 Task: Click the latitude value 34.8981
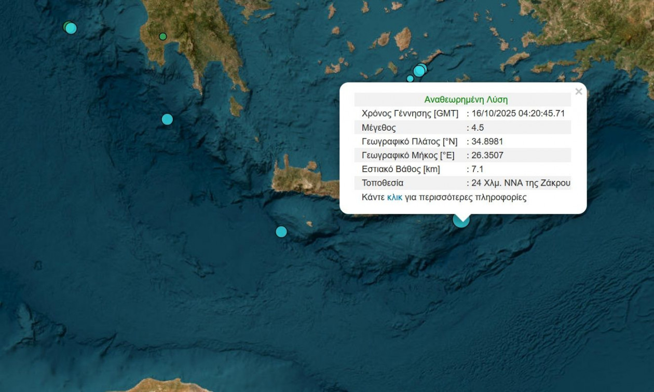487,142
